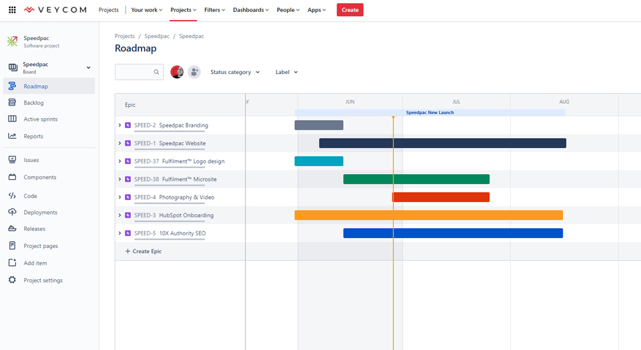The height and width of the screenshot is (350, 641).
Task: Click the search magnifier icon
Action: pyautogui.click(x=156, y=72)
